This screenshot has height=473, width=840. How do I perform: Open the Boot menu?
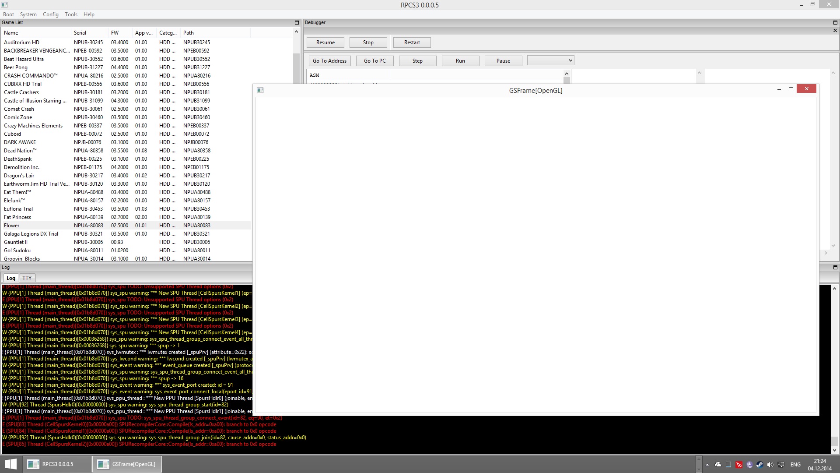8,14
